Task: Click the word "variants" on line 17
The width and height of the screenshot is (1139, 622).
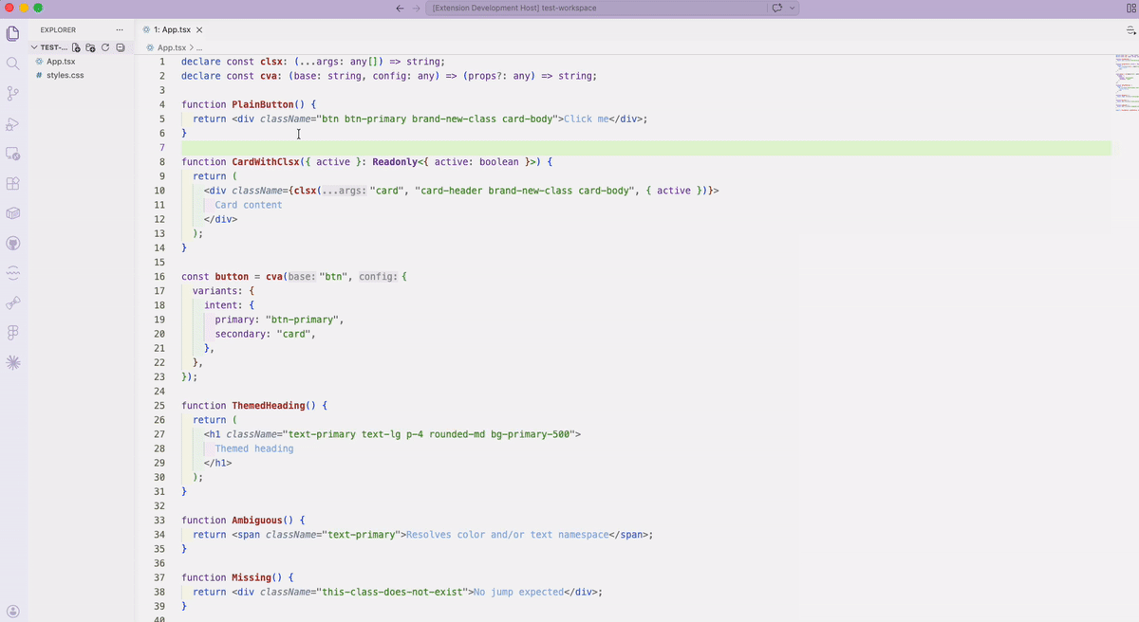Action: (x=215, y=291)
